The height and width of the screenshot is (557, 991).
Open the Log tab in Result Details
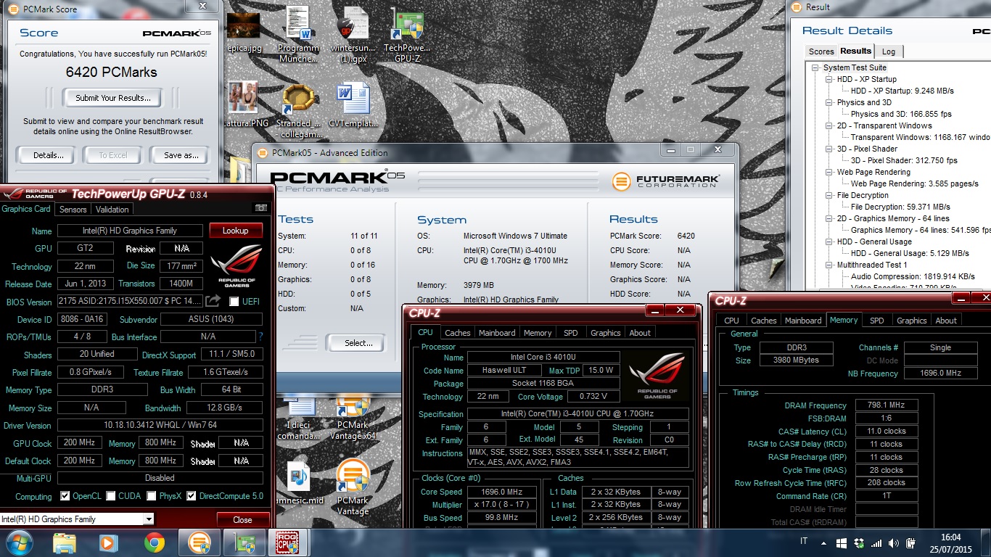889,51
